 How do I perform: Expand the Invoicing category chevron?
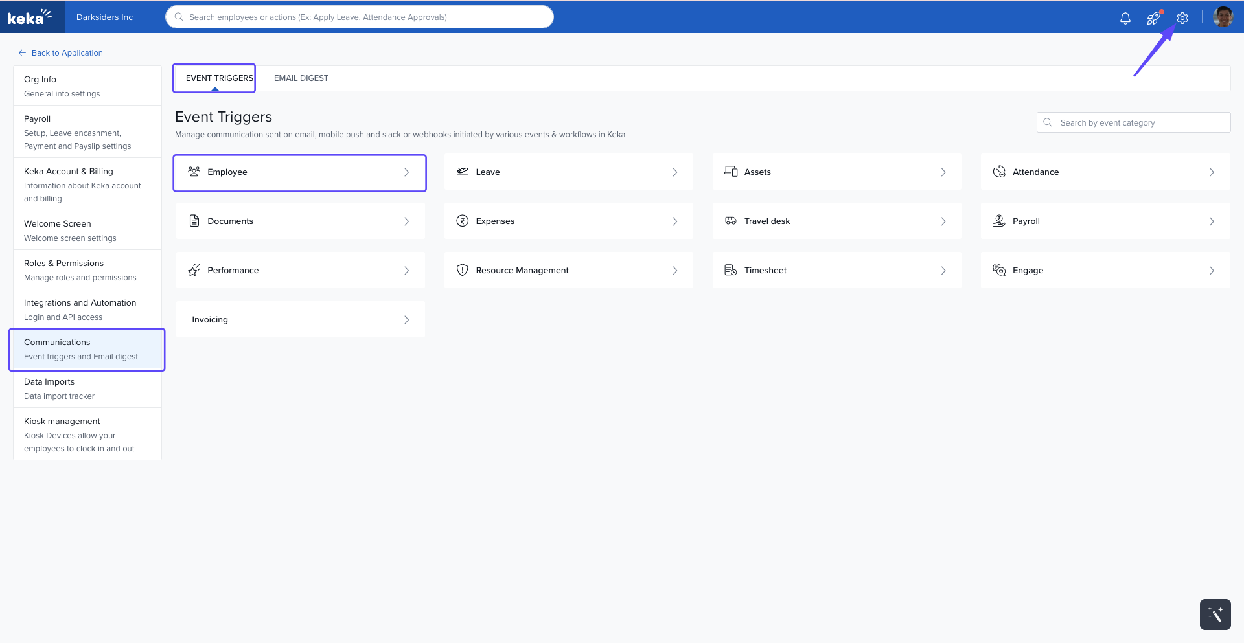pyautogui.click(x=406, y=320)
